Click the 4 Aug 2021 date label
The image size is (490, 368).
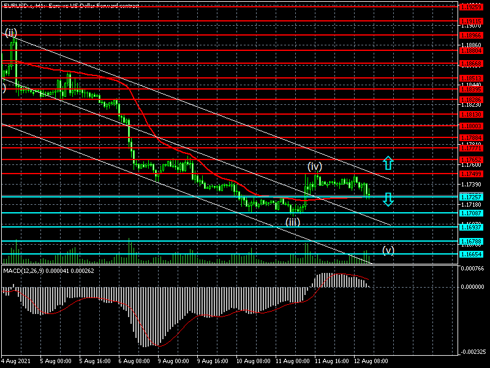(17, 361)
